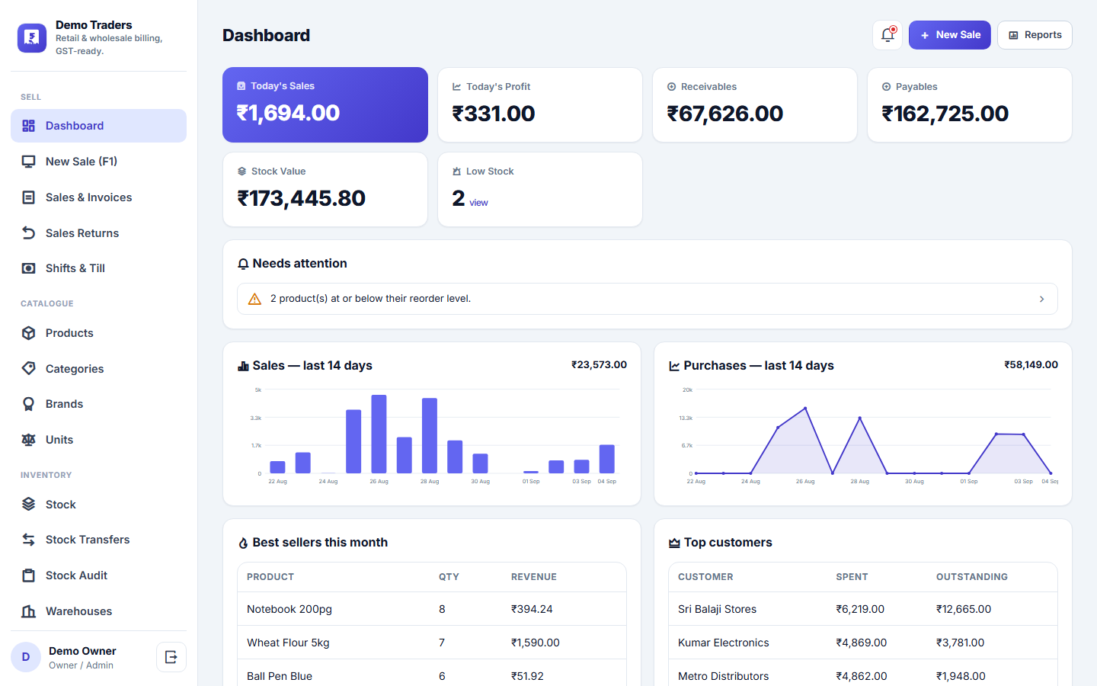Expand the reorder level alert chevron

click(x=1041, y=299)
